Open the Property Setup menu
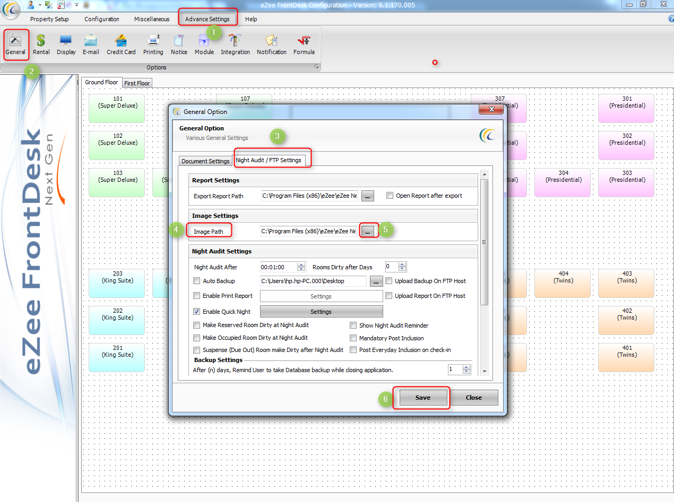The width and height of the screenshot is (674, 502). pyautogui.click(x=49, y=19)
